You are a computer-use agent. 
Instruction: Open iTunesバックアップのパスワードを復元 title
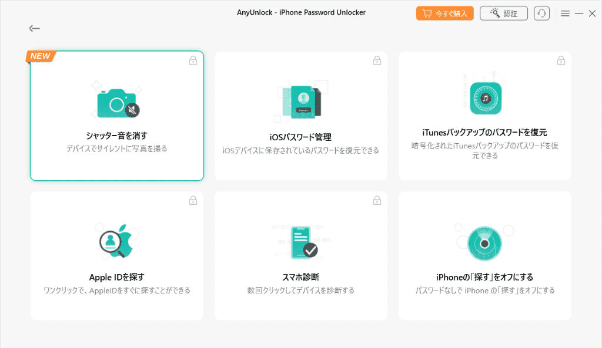[x=485, y=133]
